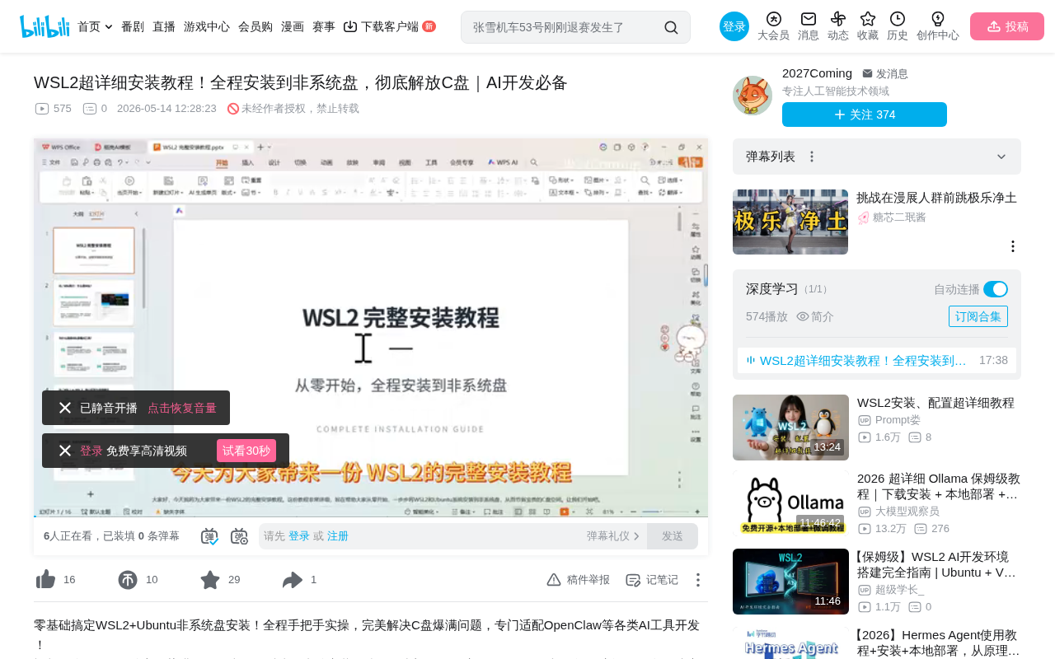This screenshot has height=659, width=1055.
Task: Close the 已静音开播 notice
Action: pos(65,408)
